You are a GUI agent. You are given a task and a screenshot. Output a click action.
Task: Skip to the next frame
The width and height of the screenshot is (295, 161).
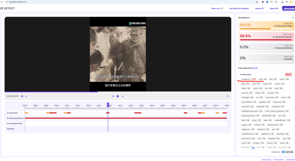coord(123,96)
